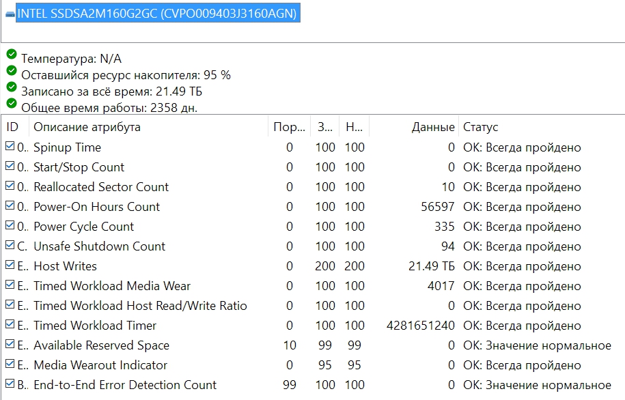Image resolution: width=625 pixels, height=400 pixels.
Task: Select the Unsafe Shutdown Count attribute name
Action: (x=99, y=246)
